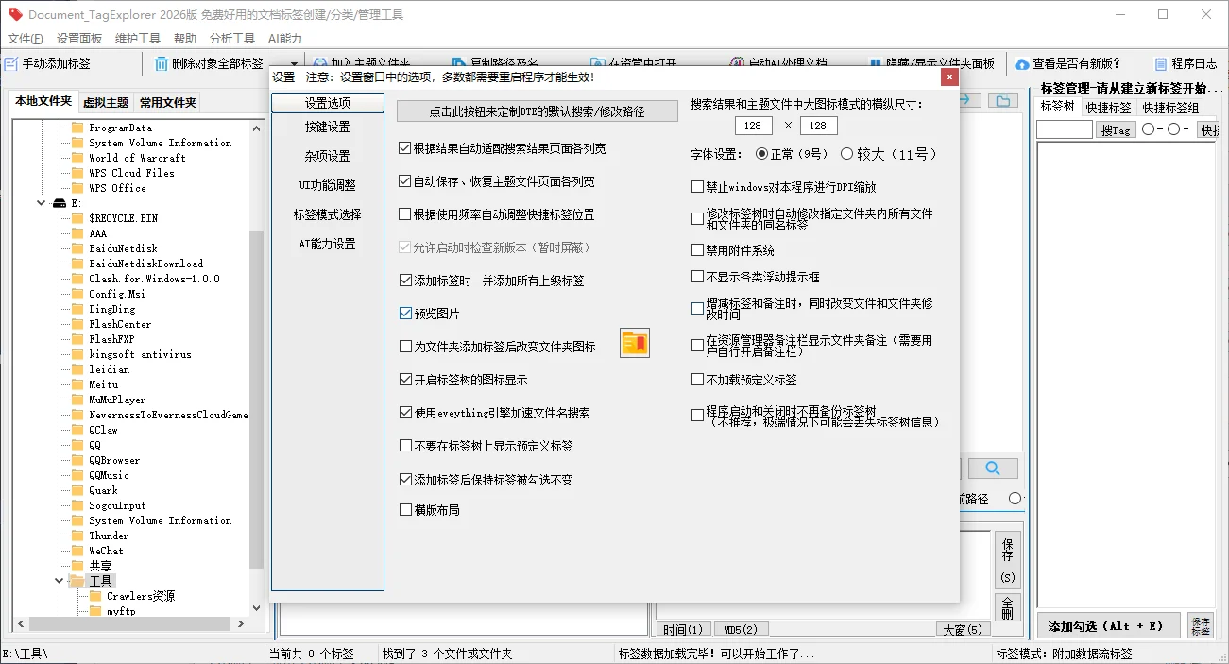Switch to the 虚拟主题 tab
This screenshot has width=1229, height=664.
106,103
